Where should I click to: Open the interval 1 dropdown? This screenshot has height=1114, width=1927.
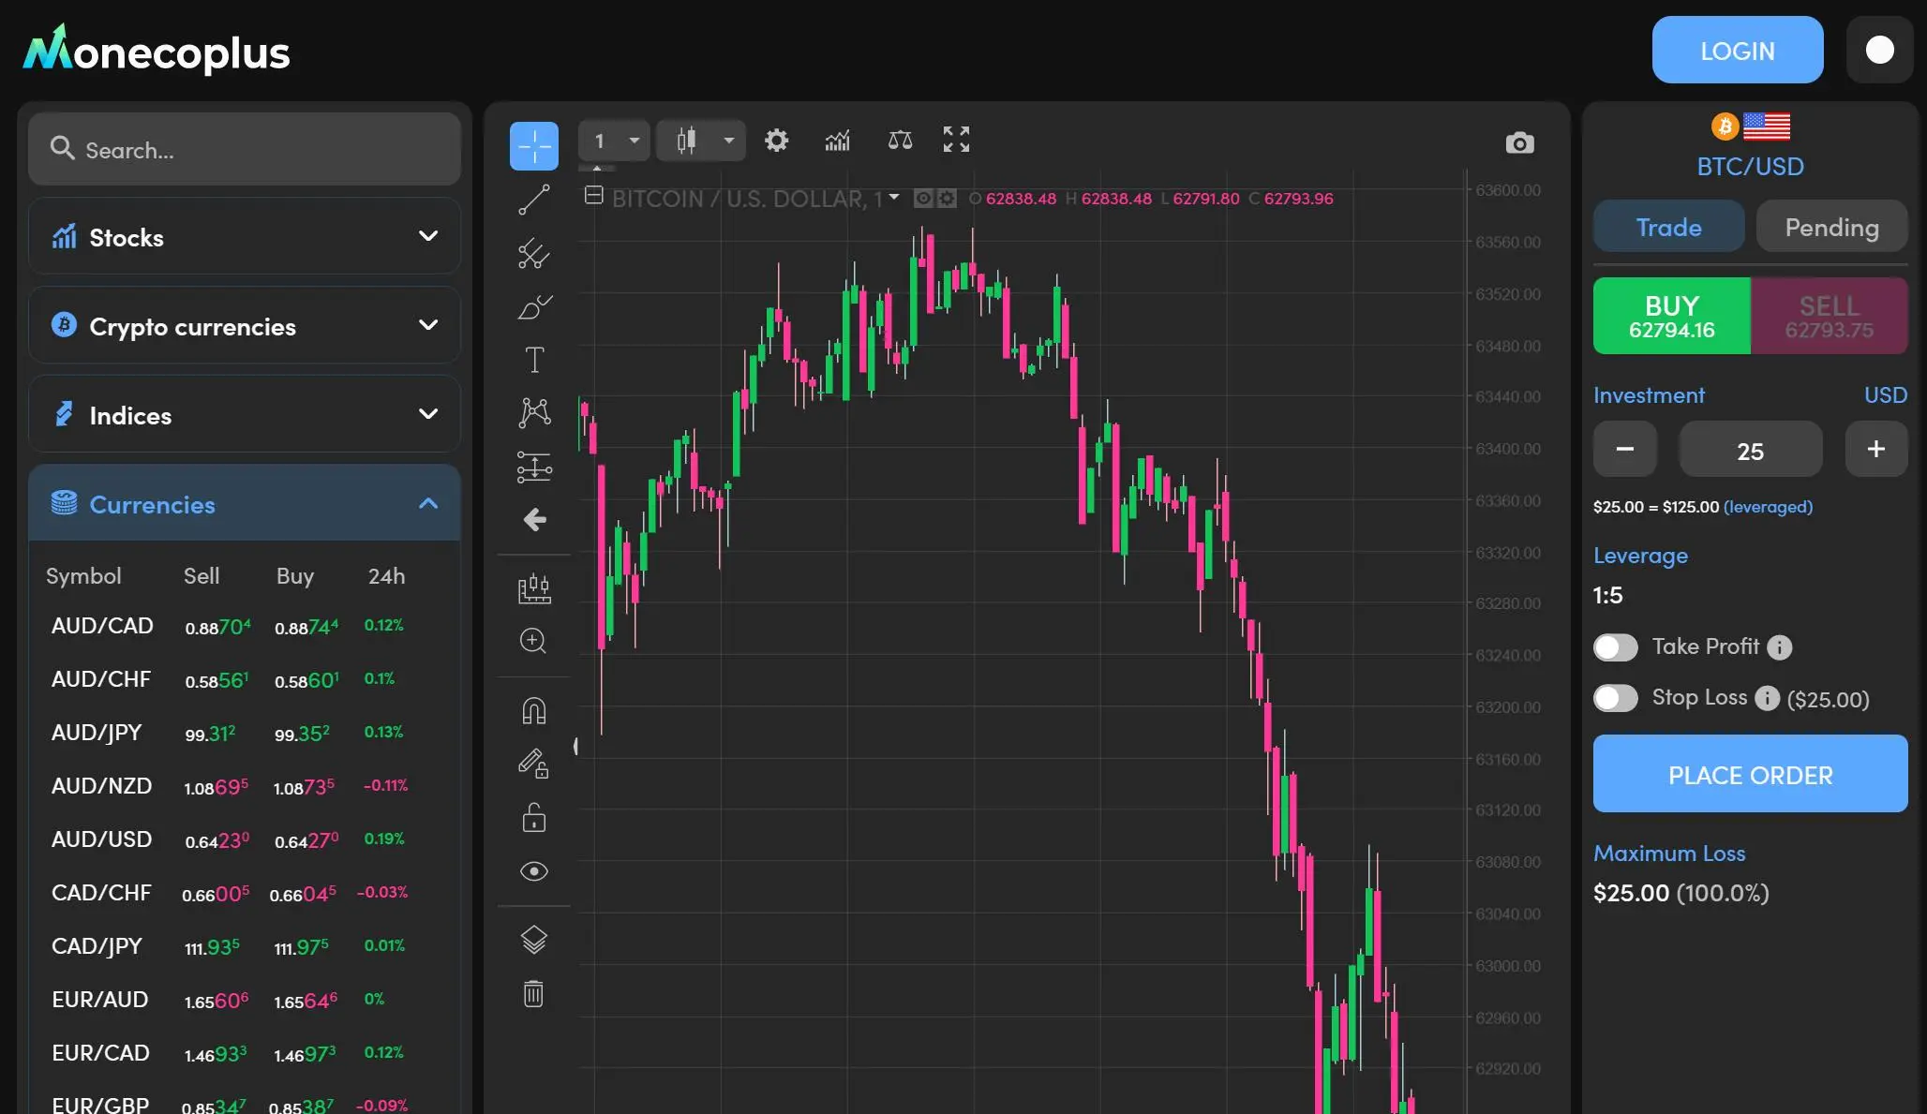[614, 141]
